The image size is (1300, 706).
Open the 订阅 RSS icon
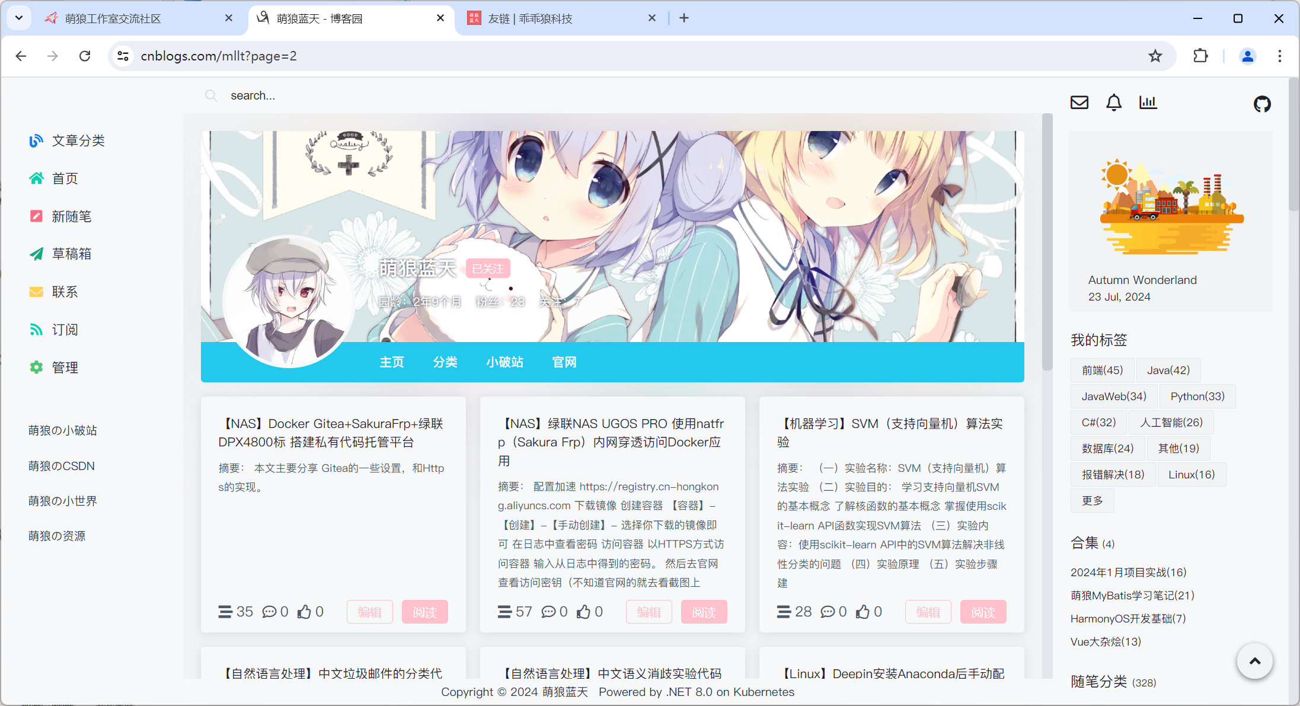tap(37, 329)
